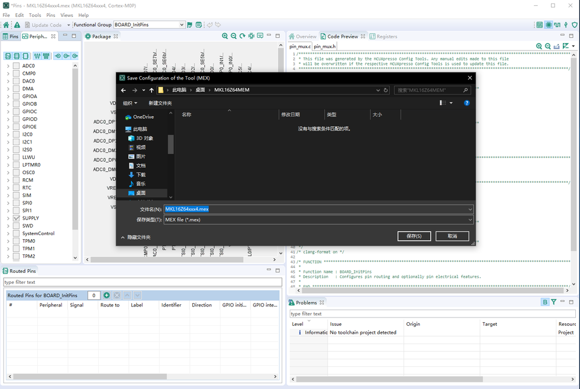Image resolution: width=580 pixels, height=389 pixels.
Task: Click the home icon in main toolbar
Action: (6, 25)
